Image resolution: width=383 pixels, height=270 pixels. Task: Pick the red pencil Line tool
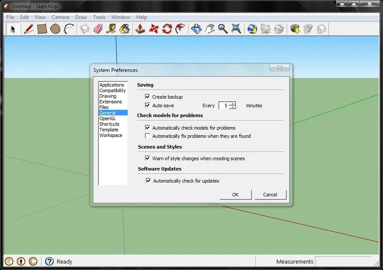pos(28,29)
